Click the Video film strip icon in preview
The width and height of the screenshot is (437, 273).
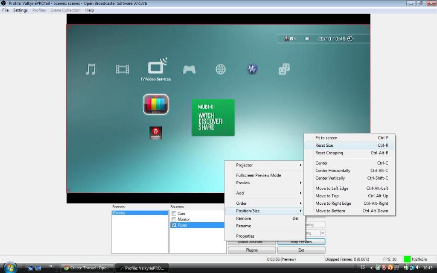(122, 70)
